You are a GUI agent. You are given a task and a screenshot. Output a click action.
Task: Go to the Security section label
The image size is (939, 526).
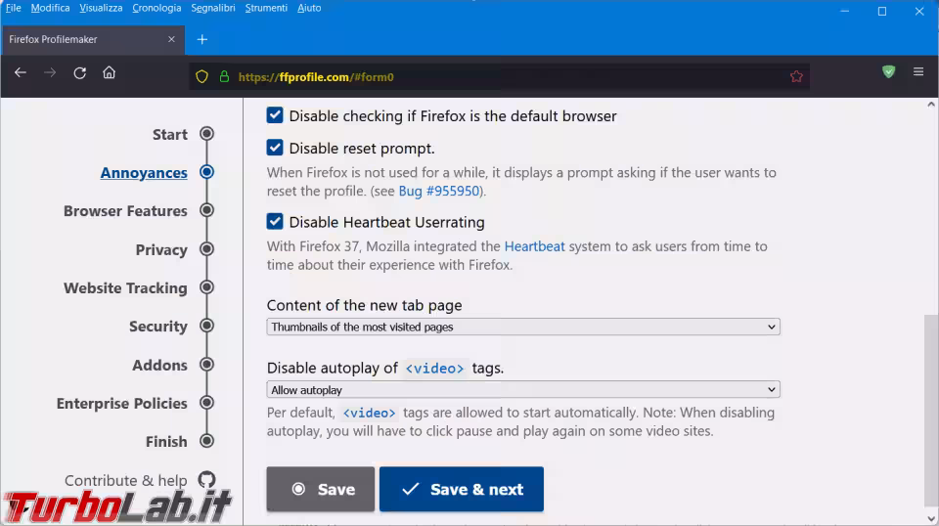158,327
